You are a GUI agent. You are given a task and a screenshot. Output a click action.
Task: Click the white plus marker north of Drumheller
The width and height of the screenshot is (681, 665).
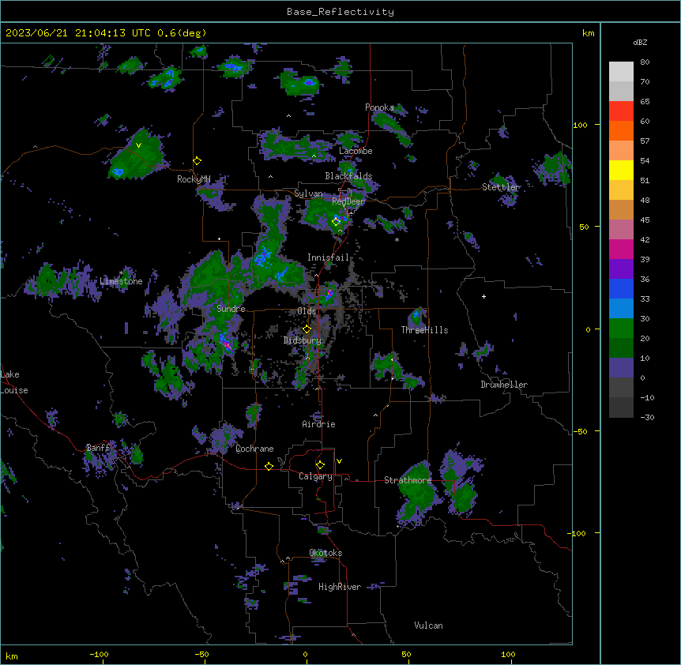pyautogui.click(x=483, y=296)
